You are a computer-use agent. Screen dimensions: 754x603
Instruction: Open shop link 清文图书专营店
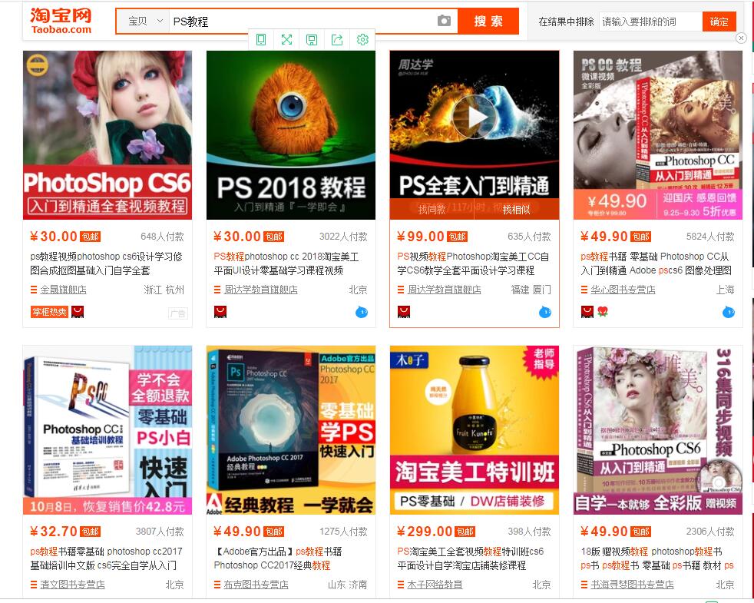(x=73, y=585)
